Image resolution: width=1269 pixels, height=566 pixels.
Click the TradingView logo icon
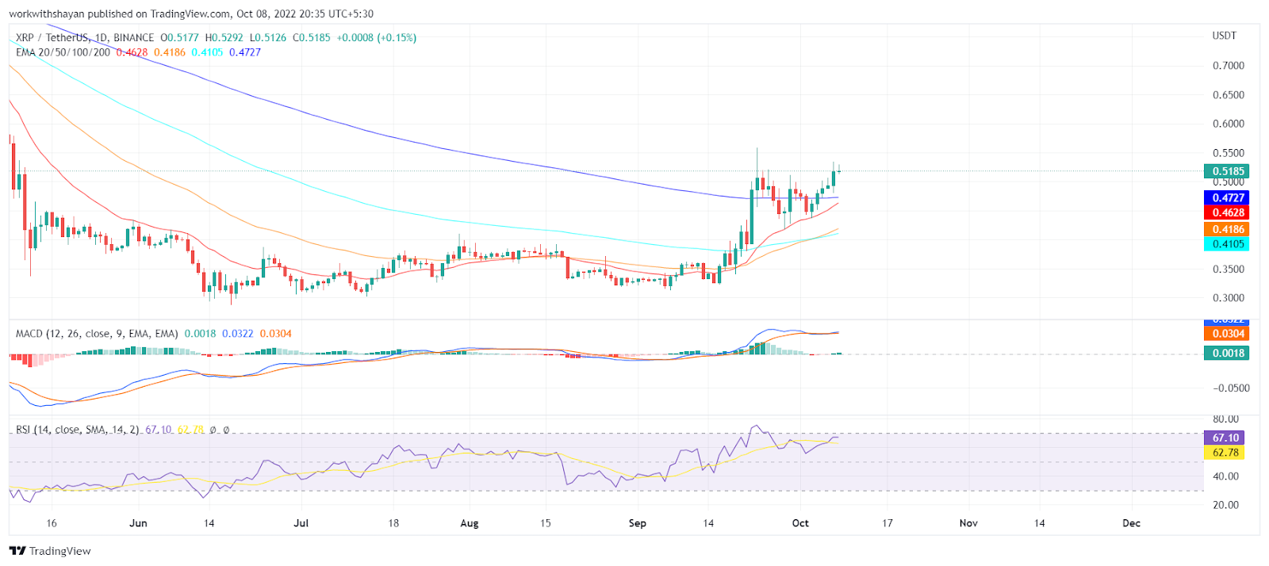[x=17, y=551]
